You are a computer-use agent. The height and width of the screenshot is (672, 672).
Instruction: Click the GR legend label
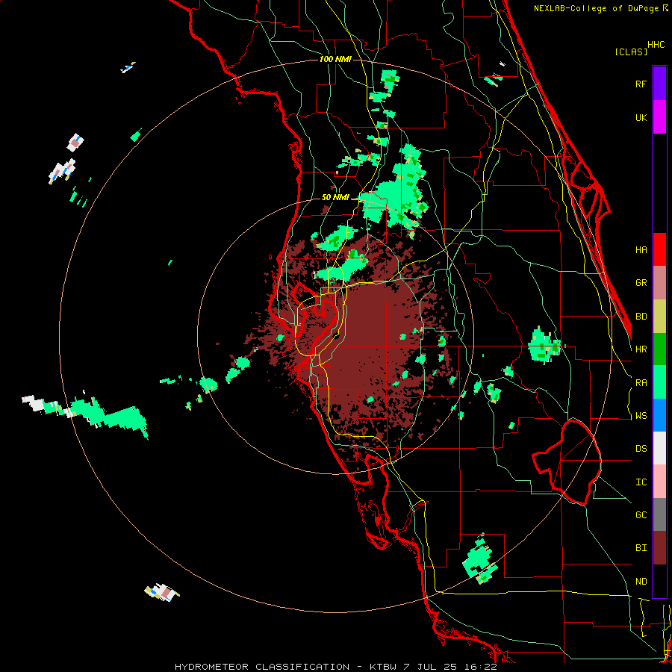(641, 283)
